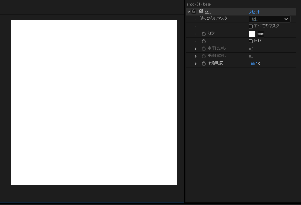Open the 塗りつぶしマスク dropdown
301x205 pixels.
point(269,19)
